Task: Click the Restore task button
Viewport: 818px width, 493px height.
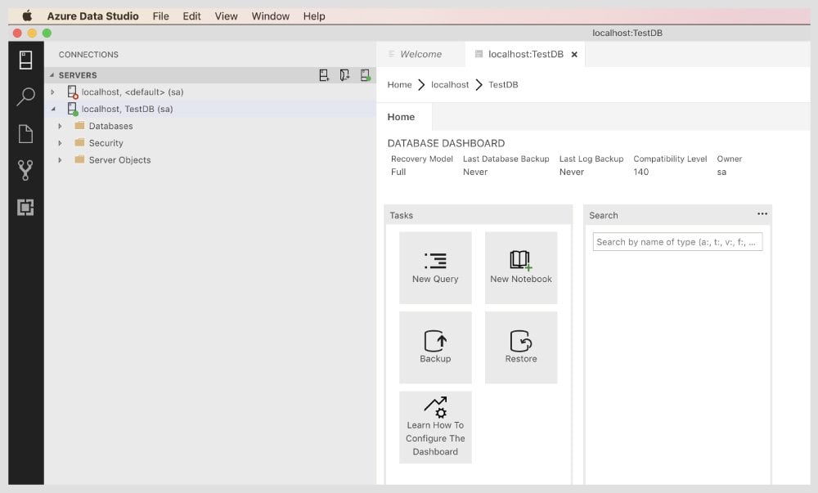Action: (x=521, y=347)
